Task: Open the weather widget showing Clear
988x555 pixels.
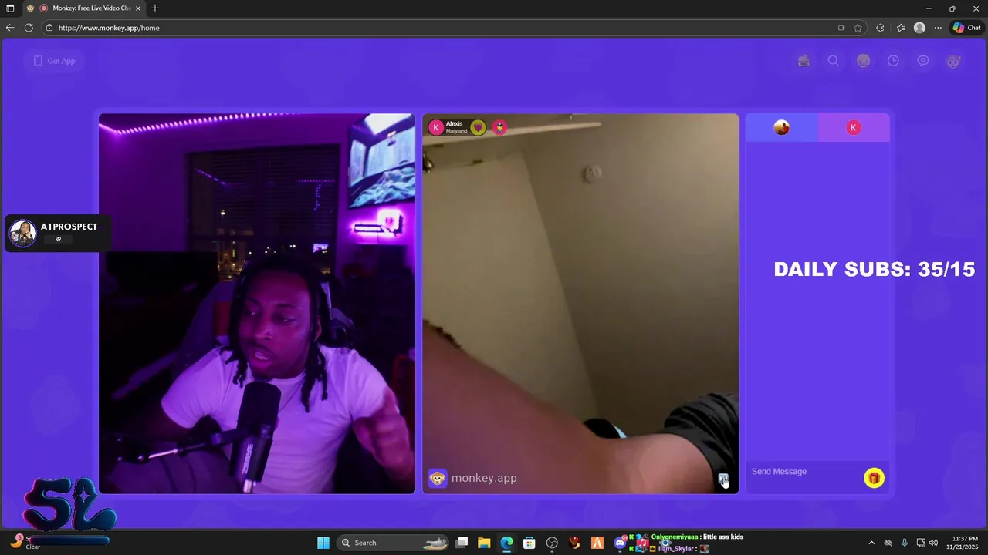Action: click(27, 543)
